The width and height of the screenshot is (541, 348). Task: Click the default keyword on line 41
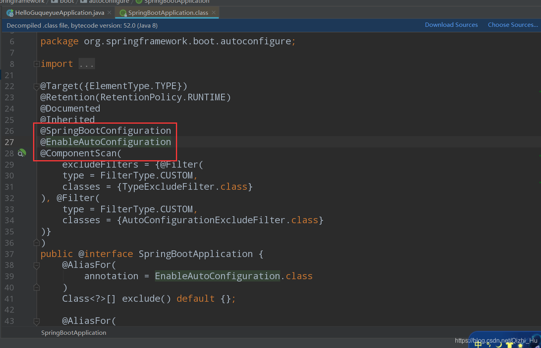point(196,299)
